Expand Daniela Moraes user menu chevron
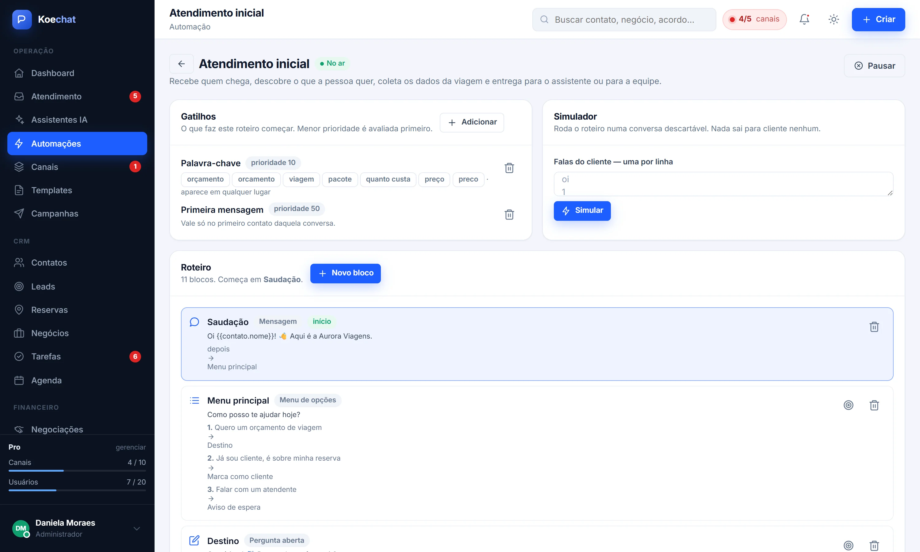 click(x=136, y=529)
